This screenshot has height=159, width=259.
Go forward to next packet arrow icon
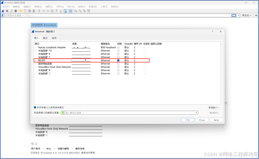click(x=48, y=11)
